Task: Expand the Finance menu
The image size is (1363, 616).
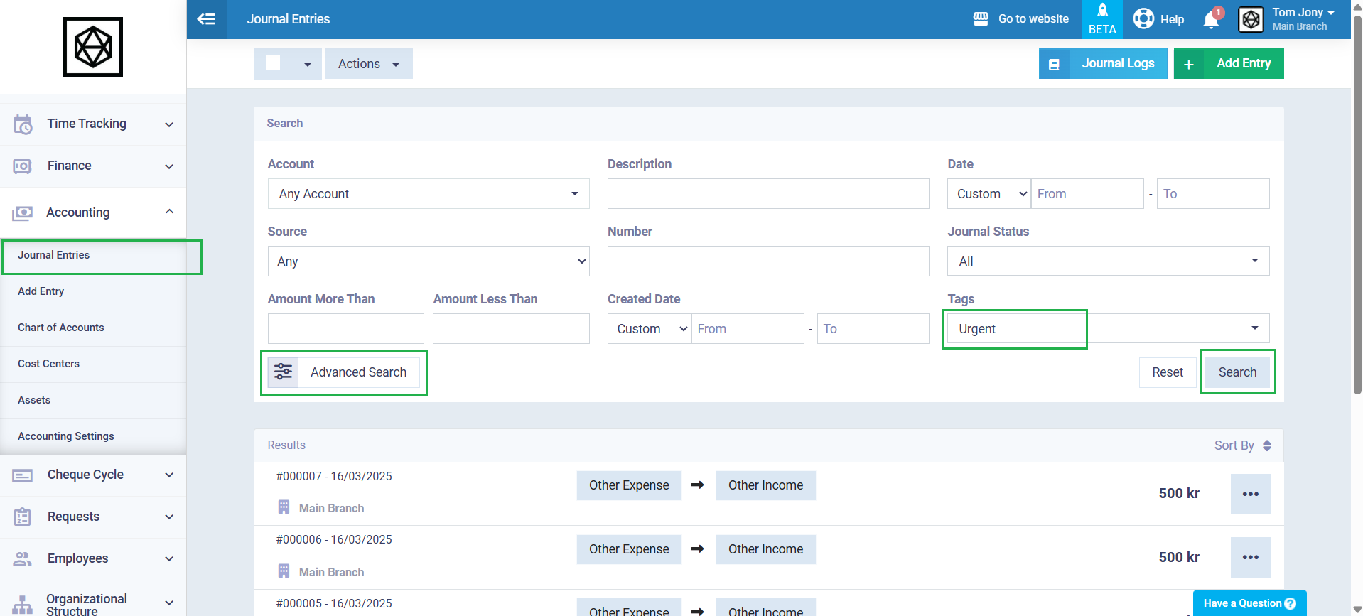Action: point(169,166)
